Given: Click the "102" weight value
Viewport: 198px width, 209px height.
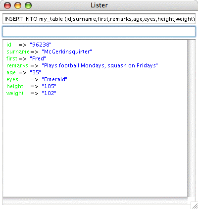Looking at the screenshot, I should (49, 93).
